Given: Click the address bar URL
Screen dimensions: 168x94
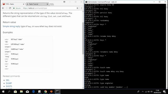Looking at the screenshot, I should (35, 8).
